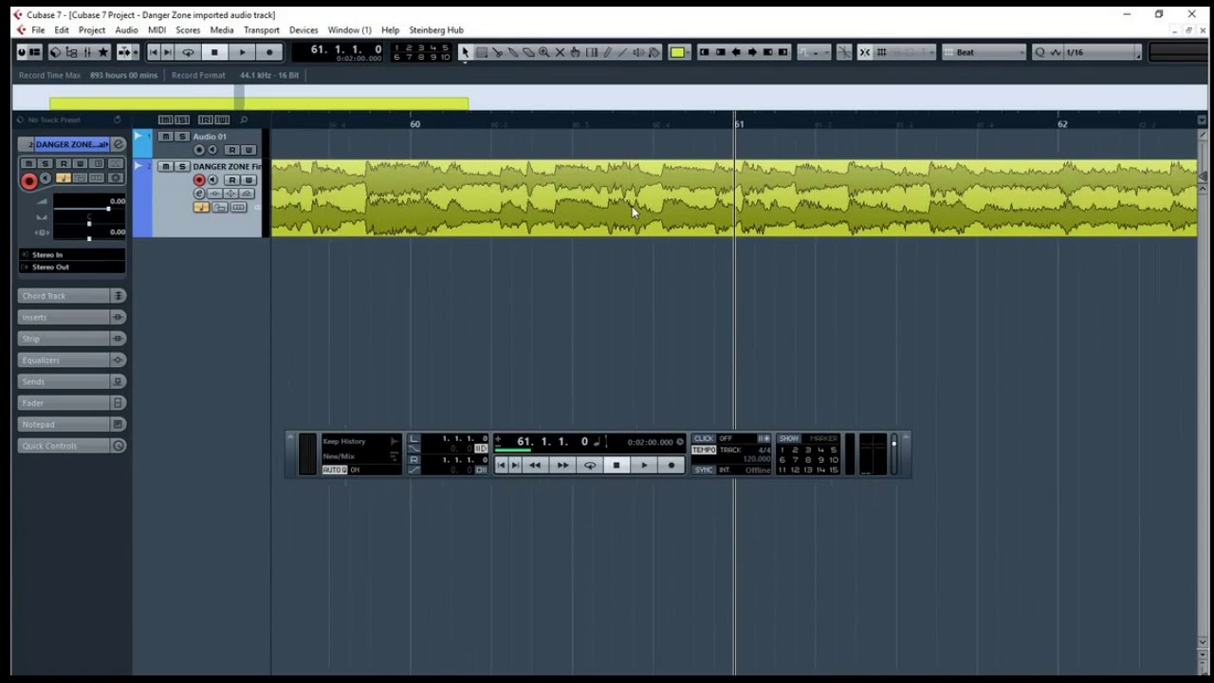Open the Devices menu
Screen dimensions: 1214x683
[303, 30]
